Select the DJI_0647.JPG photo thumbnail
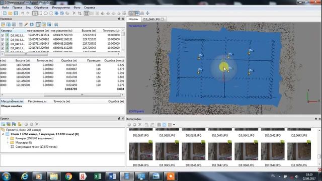Viewport: 322px width, 181px height. [220, 151]
